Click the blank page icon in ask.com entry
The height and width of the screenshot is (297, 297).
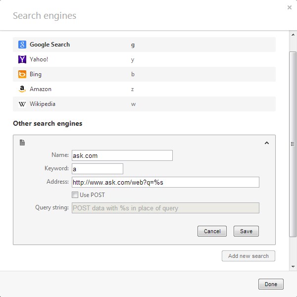[x=22, y=143]
